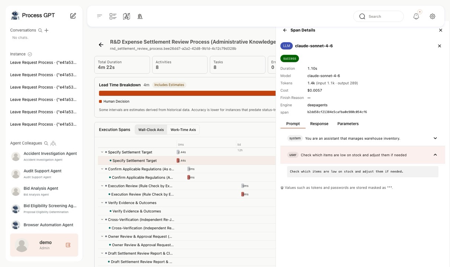Add new conversation plus icon
Image resolution: width=450 pixels, height=267 pixels.
pos(46,30)
